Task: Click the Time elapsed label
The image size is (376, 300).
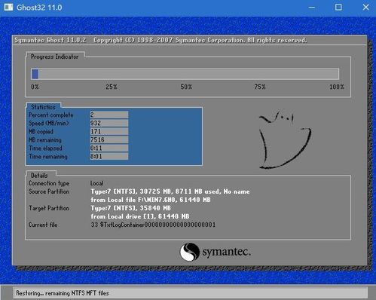Action: coord(45,148)
